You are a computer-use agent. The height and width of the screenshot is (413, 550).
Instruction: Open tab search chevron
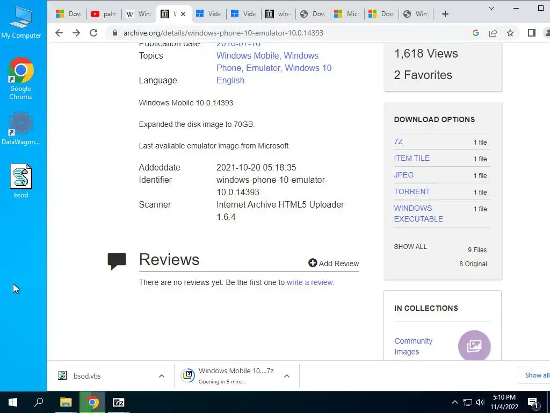pos(491,8)
